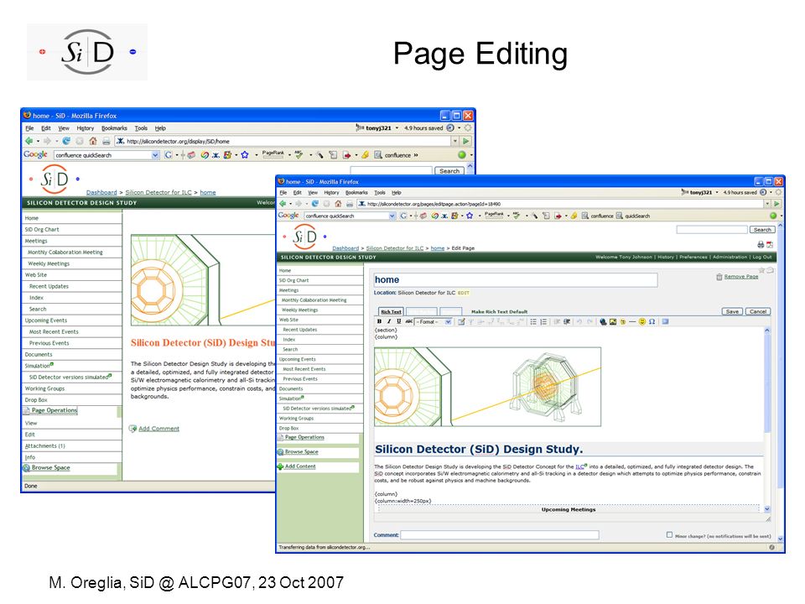Insert a horizontal rule in the editor
Viewport: 805px width, 604px height.
(632, 321)
